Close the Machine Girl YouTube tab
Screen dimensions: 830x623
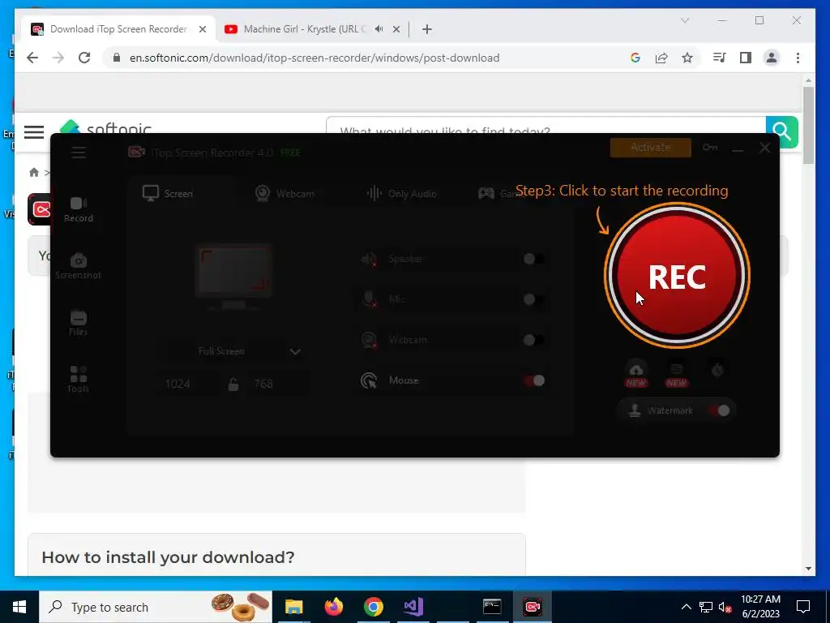coord(396,29)
